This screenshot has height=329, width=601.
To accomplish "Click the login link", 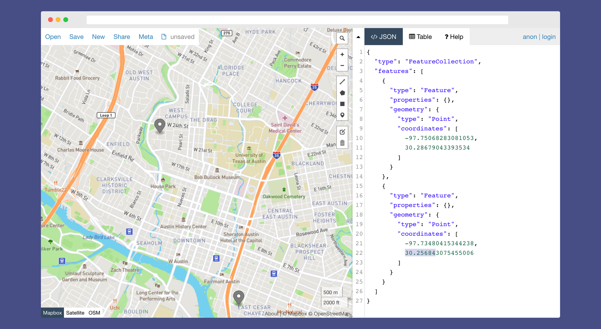I will pyautogui.click(x=548, y=37).
